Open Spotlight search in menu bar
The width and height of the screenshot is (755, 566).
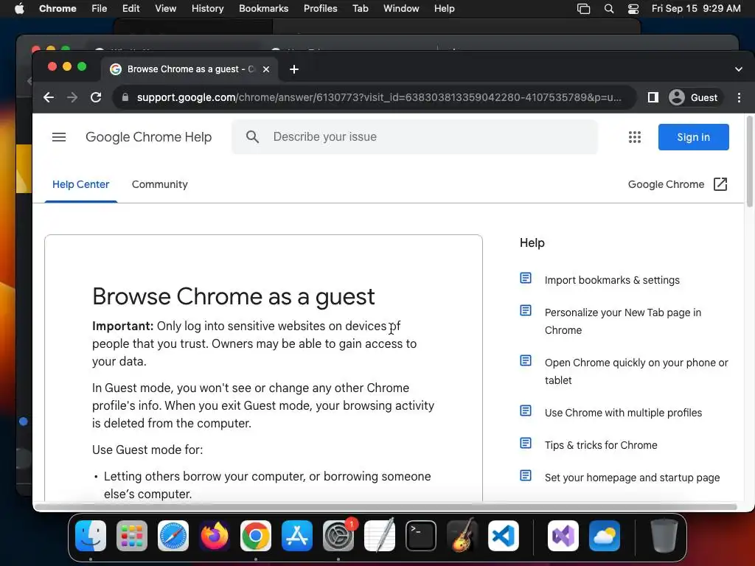pos(609,9)
